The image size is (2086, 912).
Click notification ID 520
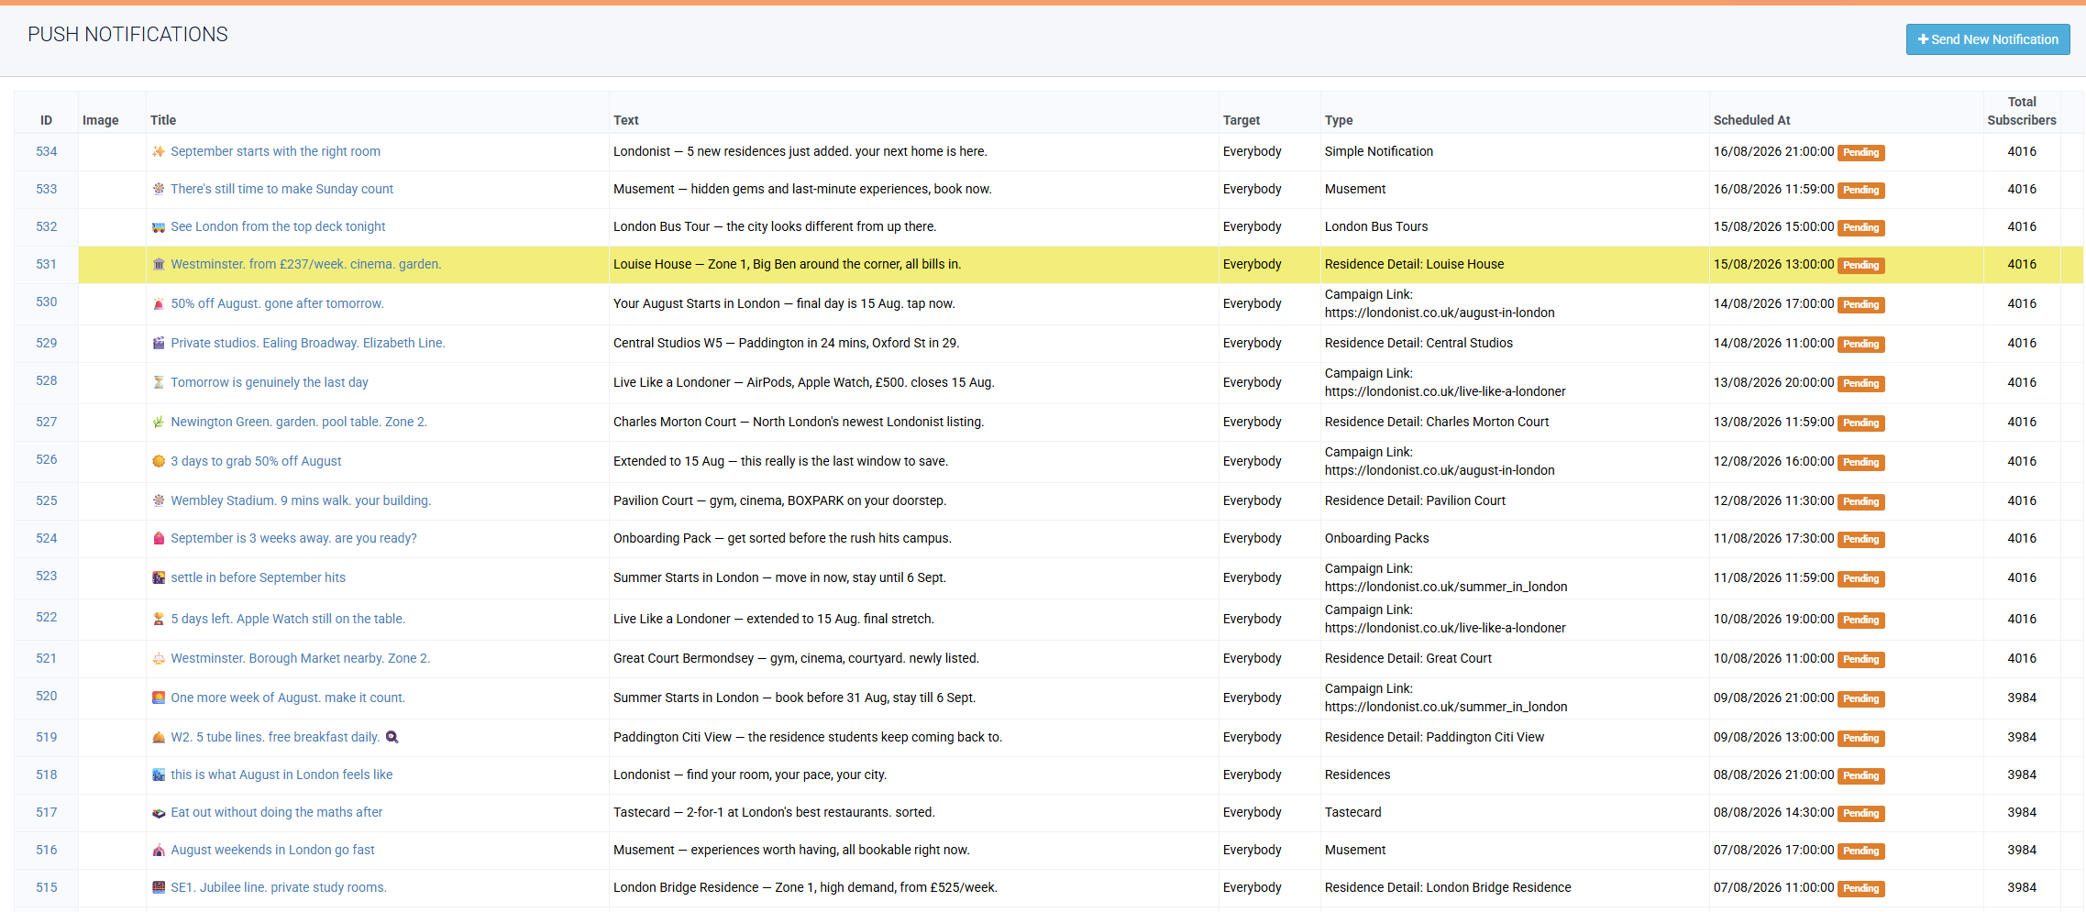pos(47,697)
